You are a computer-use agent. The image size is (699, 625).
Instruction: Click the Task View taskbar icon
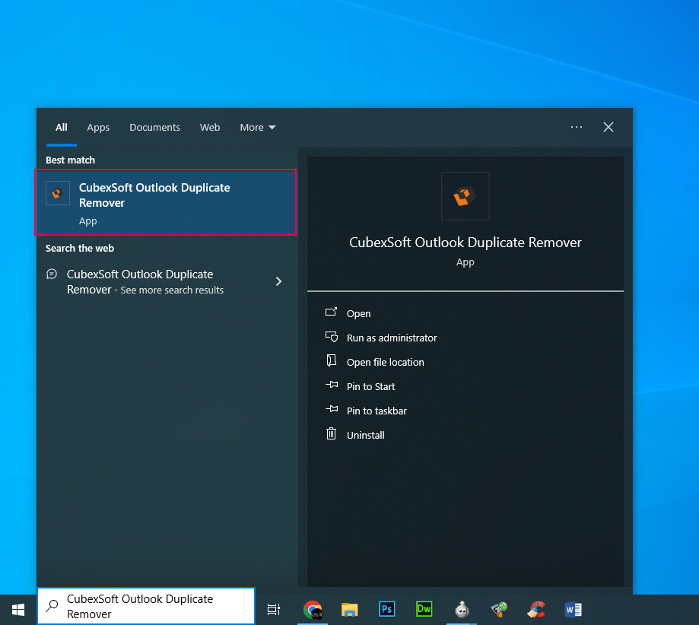tap(274, 609)
